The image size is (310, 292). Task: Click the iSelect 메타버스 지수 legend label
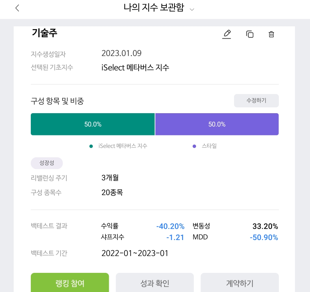pyautogui.click(x=123, y=146)
